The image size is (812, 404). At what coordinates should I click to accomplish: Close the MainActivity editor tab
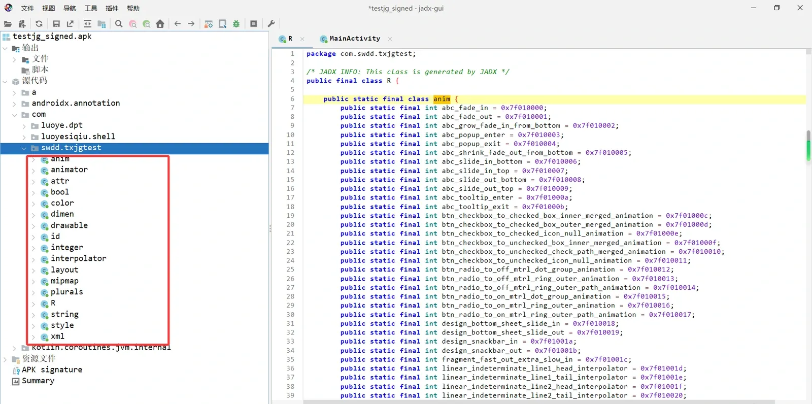(x=390, y=39)
